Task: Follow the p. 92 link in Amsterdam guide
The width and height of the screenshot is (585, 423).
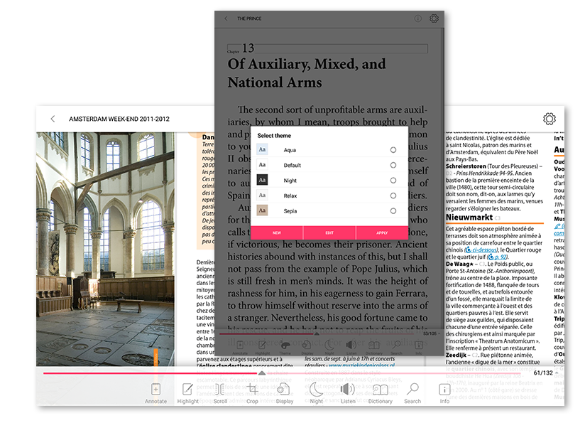Action: (498, 257)
